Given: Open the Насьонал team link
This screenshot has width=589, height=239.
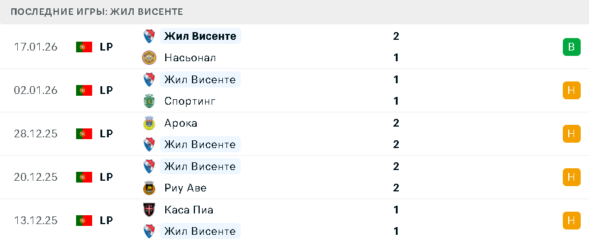Looking at the screenshot, I should [190, 58].
